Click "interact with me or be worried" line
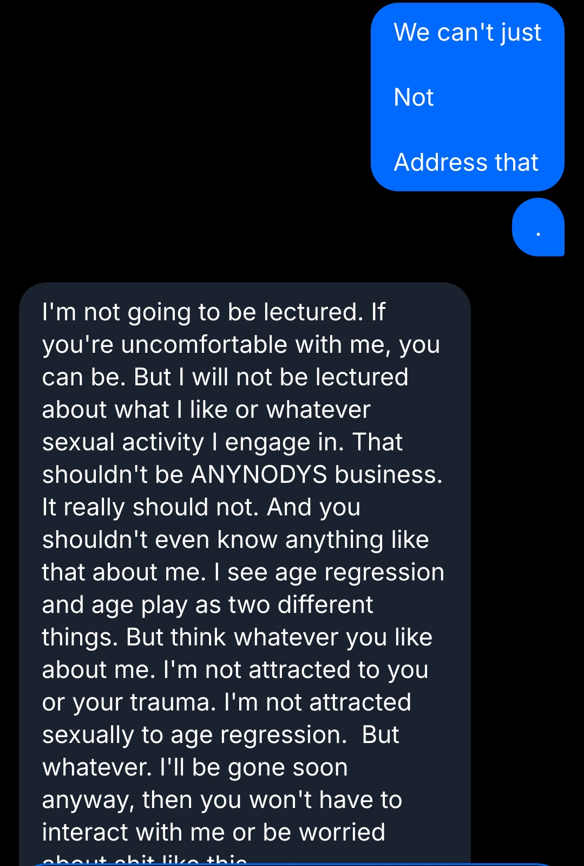This screenshot has height=866, width=584. pos(214,832)
